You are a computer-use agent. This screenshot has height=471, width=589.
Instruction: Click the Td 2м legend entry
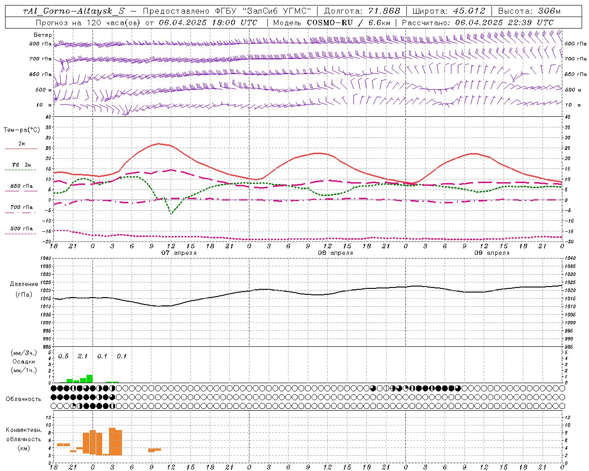[x=22, y=165]
